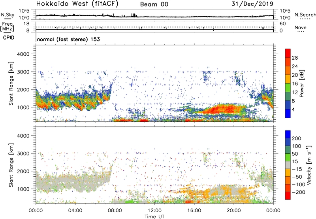316x219 pixels.
Task: Click the gray swatch of Velocity colorbar
Action: tap(288, 165)
